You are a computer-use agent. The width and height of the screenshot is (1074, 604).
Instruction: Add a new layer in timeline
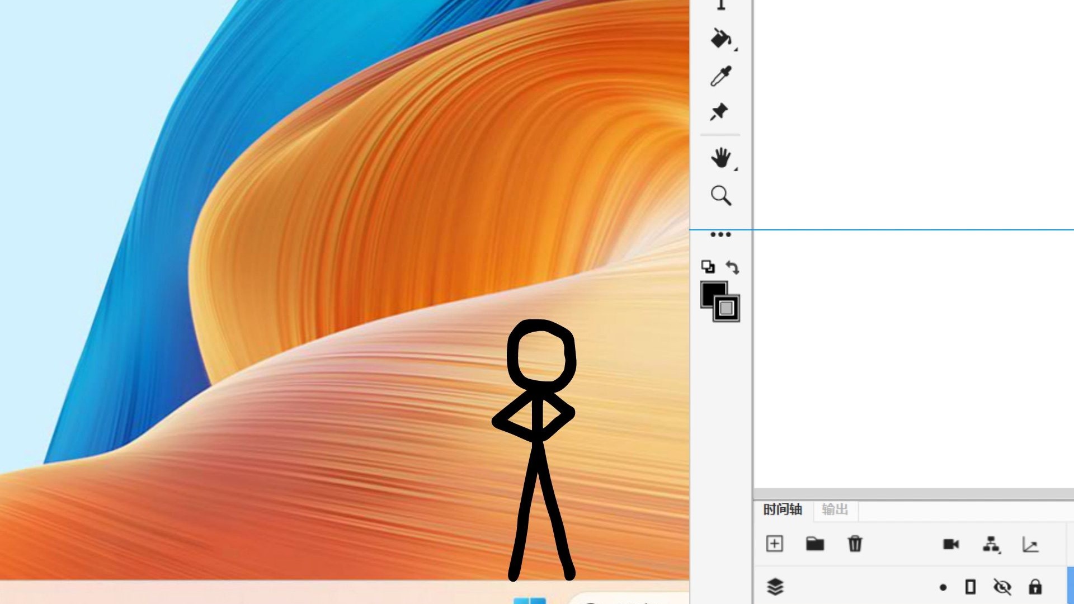[775, 544]
